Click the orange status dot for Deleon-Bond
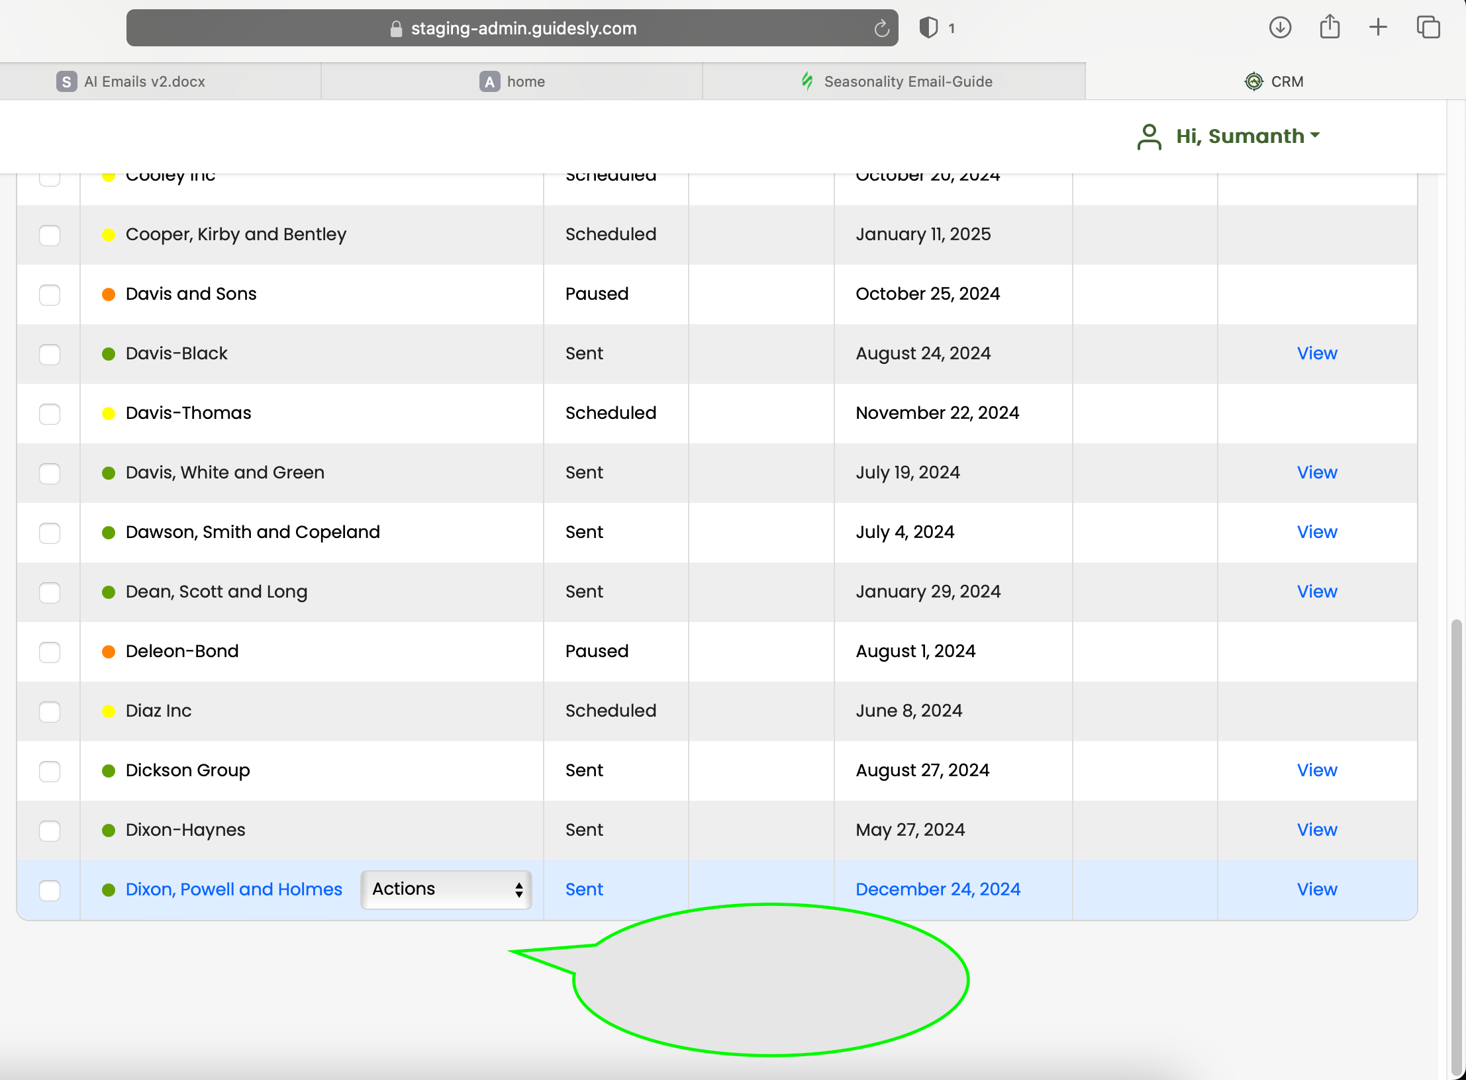Viewport: 1466px width, 1080px height. (109, 652)
